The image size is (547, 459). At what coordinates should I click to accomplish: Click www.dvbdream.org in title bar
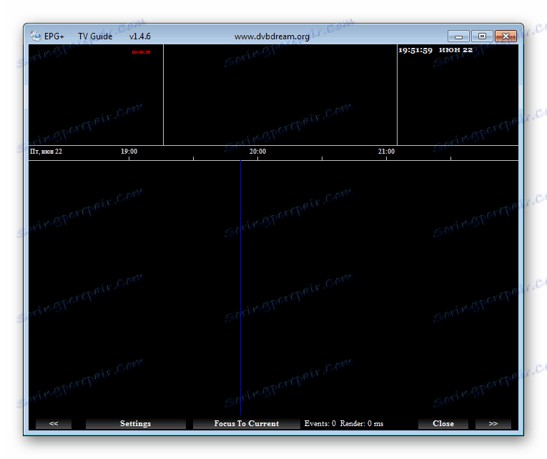272,36
